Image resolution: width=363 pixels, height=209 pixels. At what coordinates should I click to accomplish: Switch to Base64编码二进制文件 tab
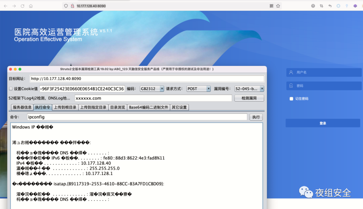(149, 107)
